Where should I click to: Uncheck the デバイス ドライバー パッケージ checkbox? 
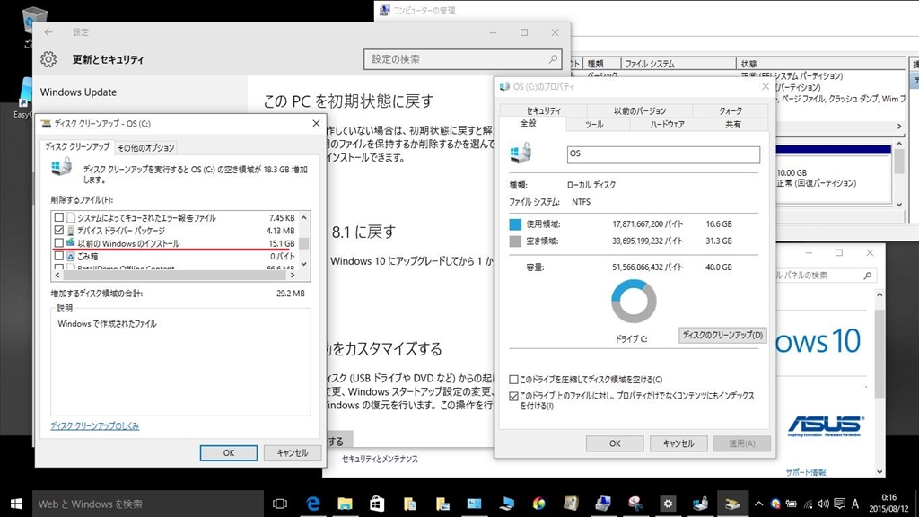pyautogui.click(x=58, y=230)
